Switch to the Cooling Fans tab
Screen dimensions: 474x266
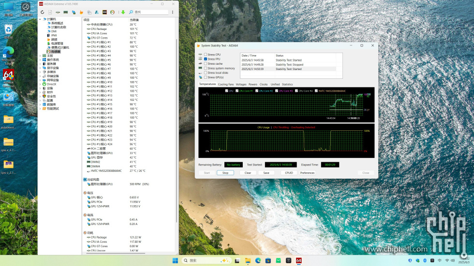coord(225,84)
